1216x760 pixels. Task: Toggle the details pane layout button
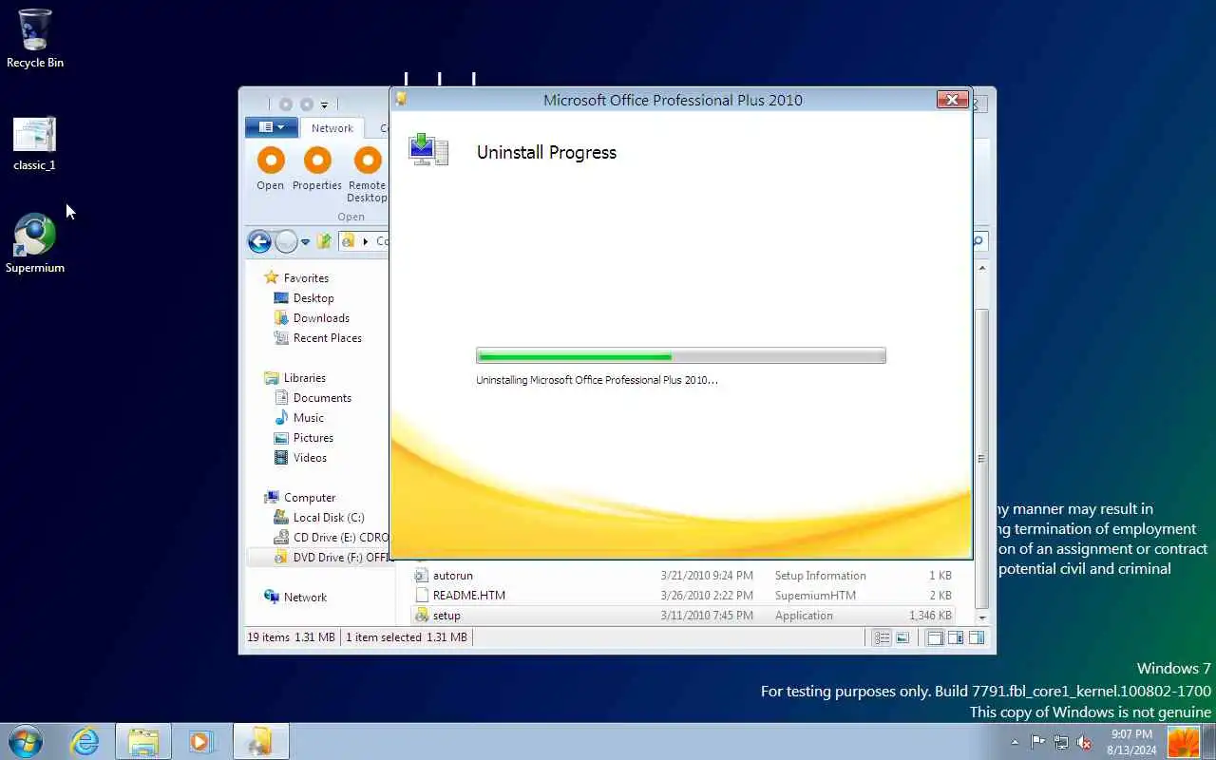click(x=956, y=638)
